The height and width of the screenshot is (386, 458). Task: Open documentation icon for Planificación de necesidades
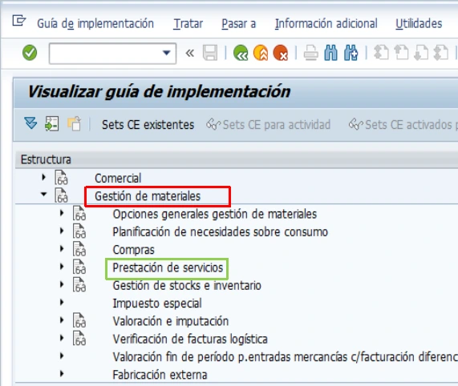[79, 231]
